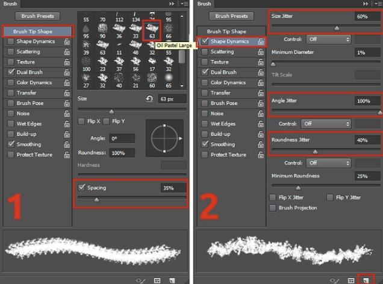
Task: Choose the brush tip labeled 48
Action: point(135,48)
